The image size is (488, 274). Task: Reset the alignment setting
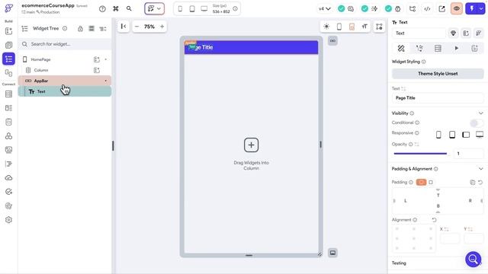click(434, 220)
